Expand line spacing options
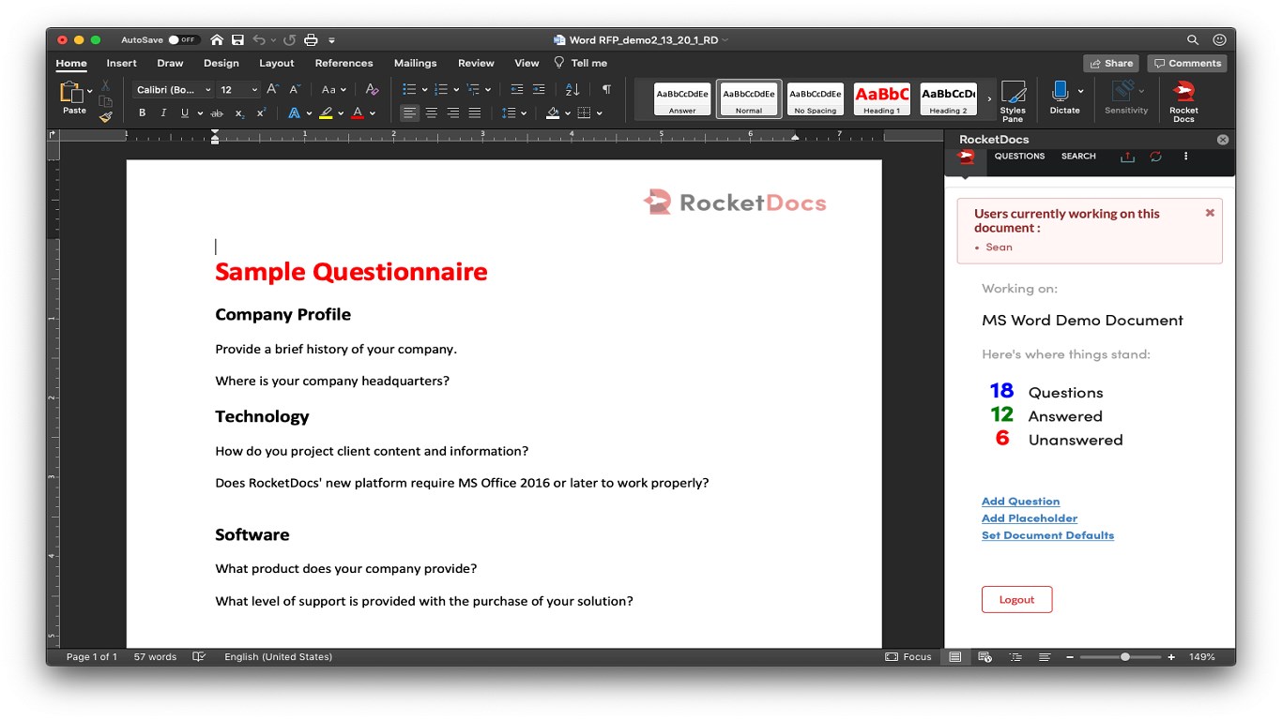This screenshot has height=720, width=1282. tap(524, 113)
